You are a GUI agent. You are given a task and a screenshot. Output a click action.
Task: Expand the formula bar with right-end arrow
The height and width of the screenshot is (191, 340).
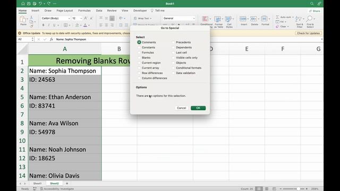pyautogui.click(x=321, y=39)
